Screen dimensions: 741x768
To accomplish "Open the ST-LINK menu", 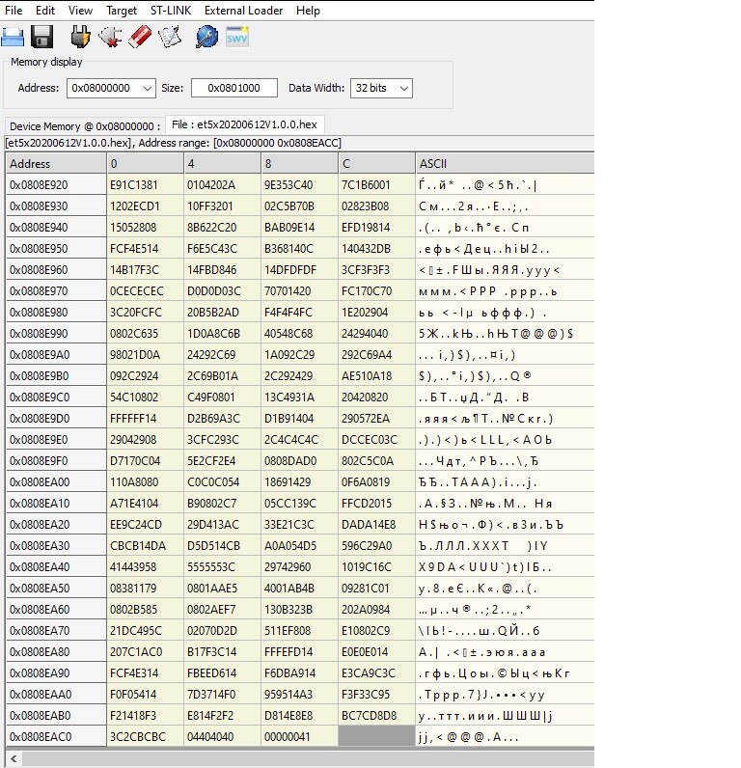I will [171, 11].
